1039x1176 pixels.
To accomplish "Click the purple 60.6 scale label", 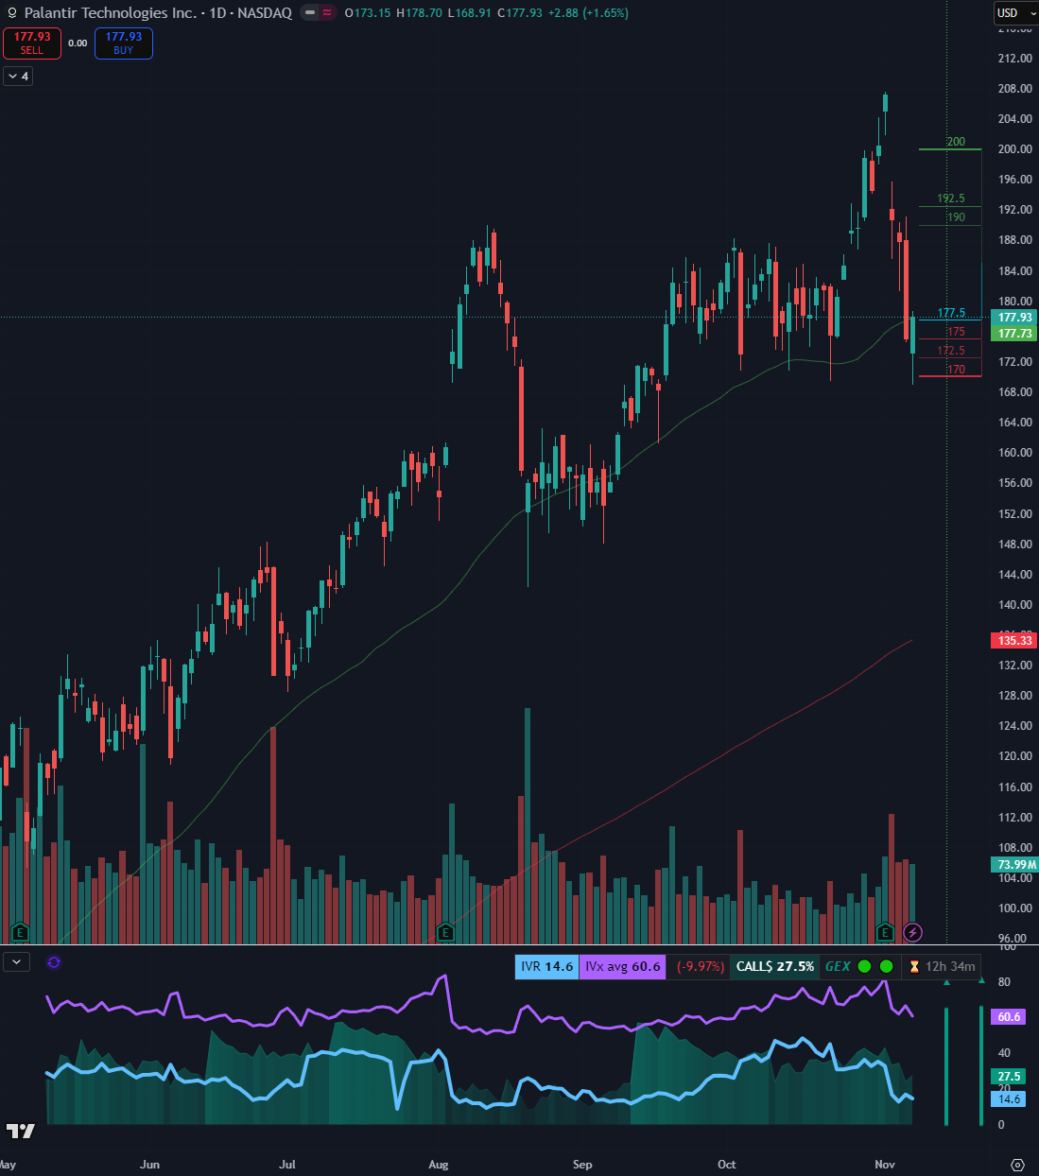I will pyautogui.click(x=1009, y=1017).
